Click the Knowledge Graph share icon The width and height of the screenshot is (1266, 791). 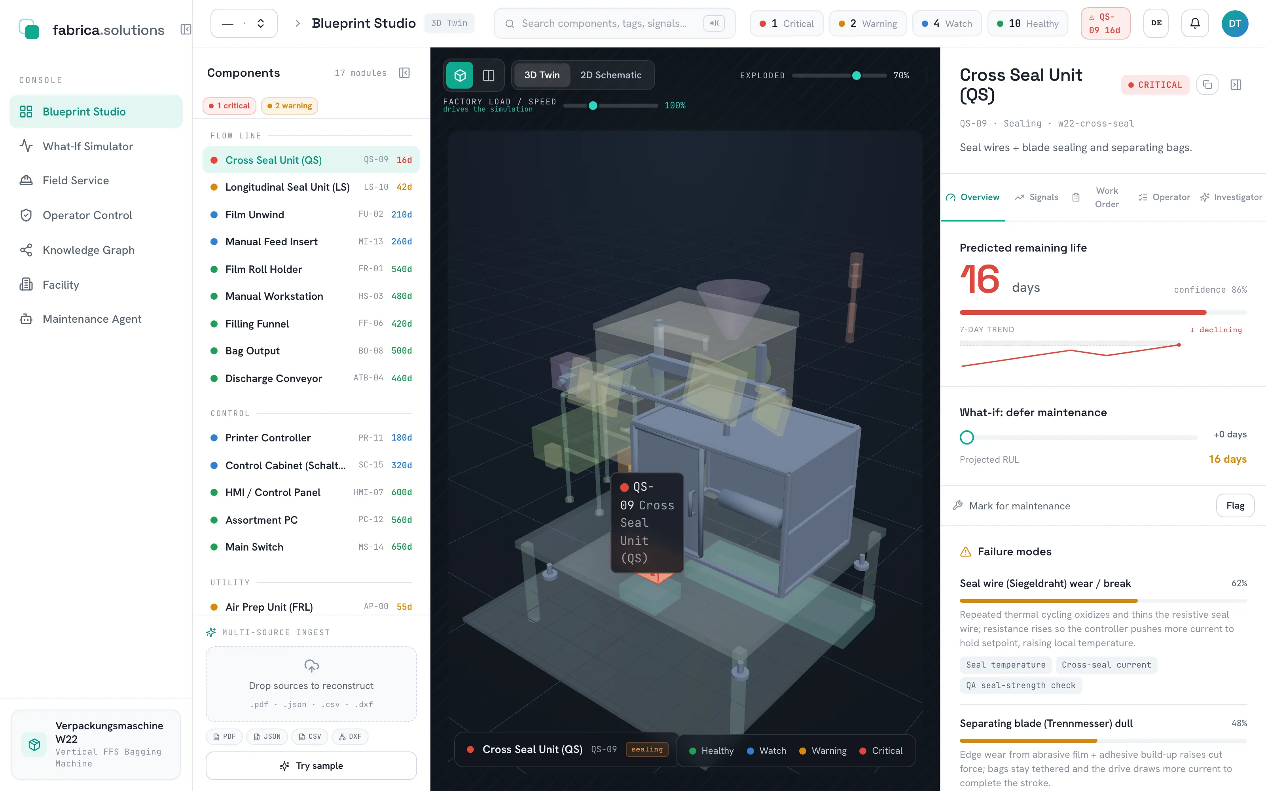tap(26, 250)
